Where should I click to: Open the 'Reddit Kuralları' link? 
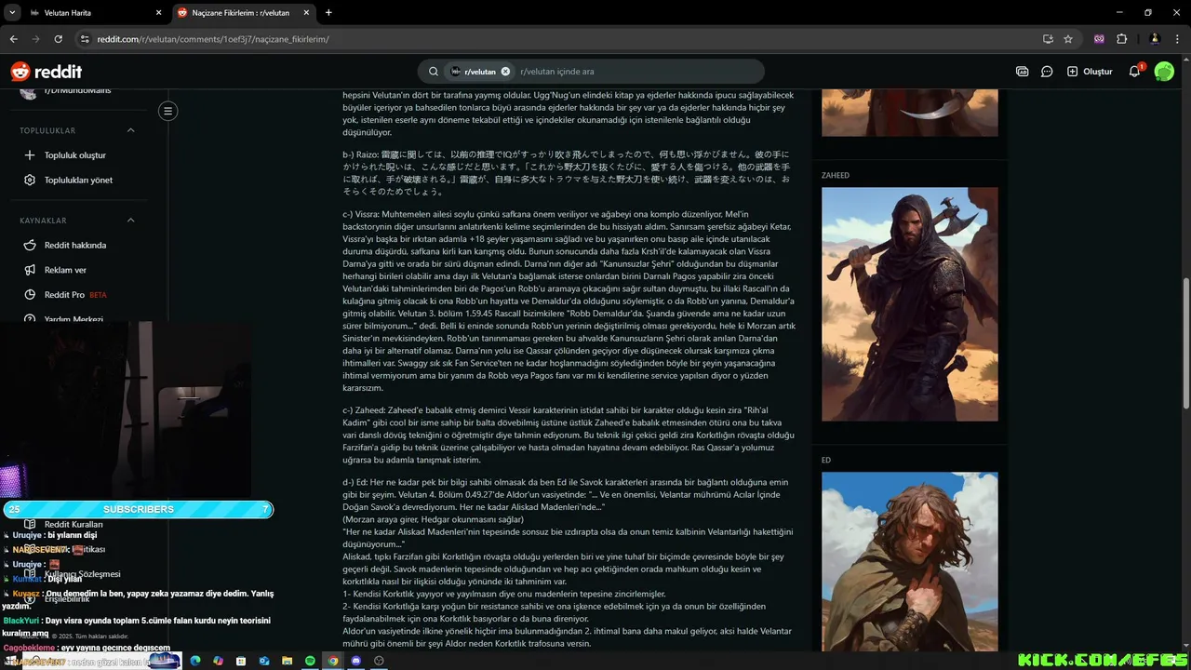click(x=74, y=524)
